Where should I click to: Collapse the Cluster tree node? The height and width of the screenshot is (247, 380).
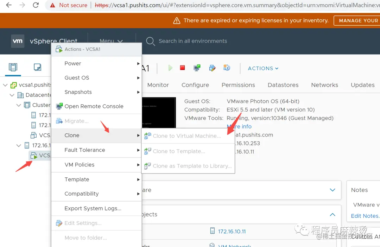(19, 105)
